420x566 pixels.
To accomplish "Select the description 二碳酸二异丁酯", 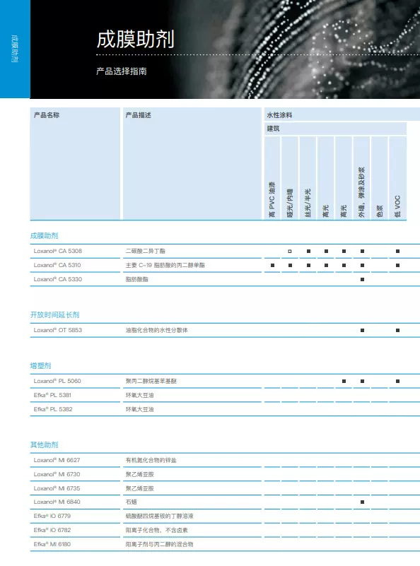I will click(x=145, y=251).
